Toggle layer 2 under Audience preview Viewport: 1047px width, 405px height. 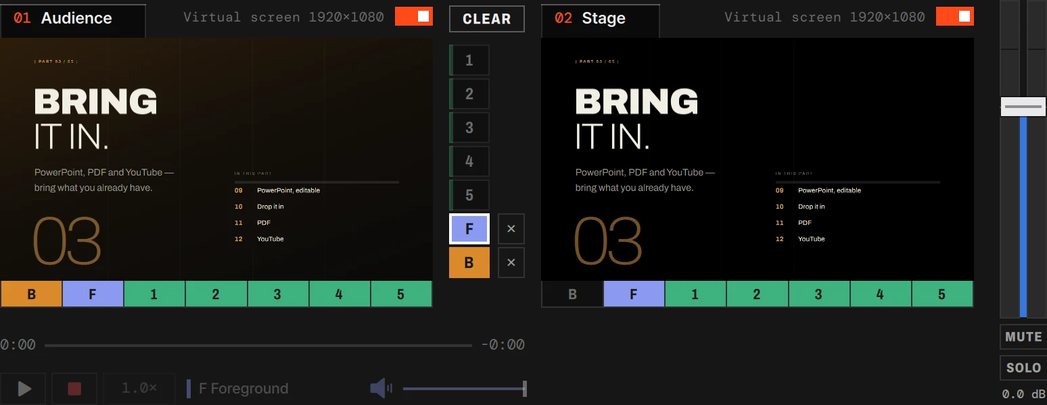coord(216,294)
